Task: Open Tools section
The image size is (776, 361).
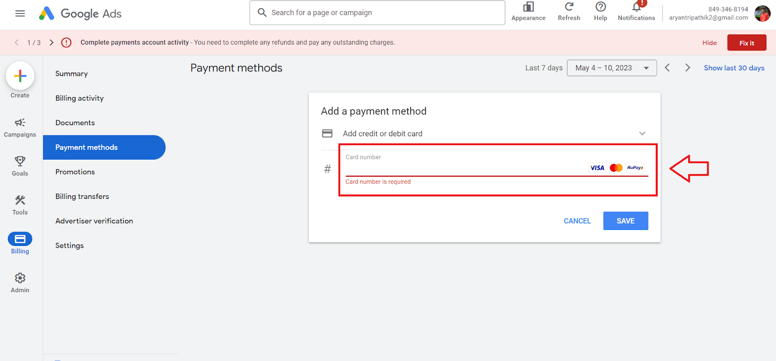Action: [20, 205]
